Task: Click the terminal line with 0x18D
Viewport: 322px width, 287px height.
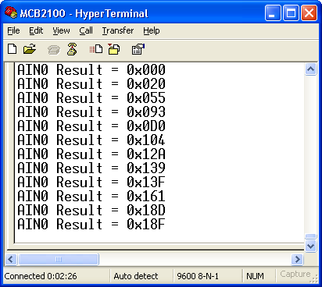Action: point(91,210)
